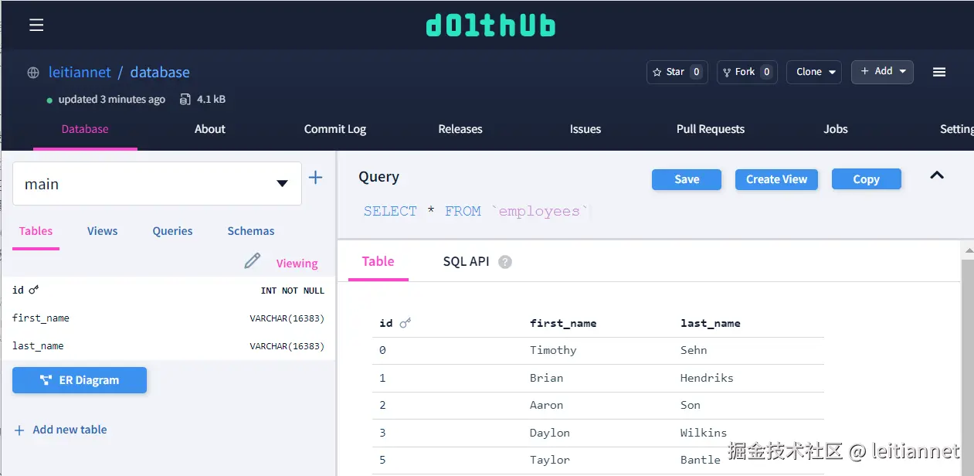Click the Aaron cell

click(546, 405)
